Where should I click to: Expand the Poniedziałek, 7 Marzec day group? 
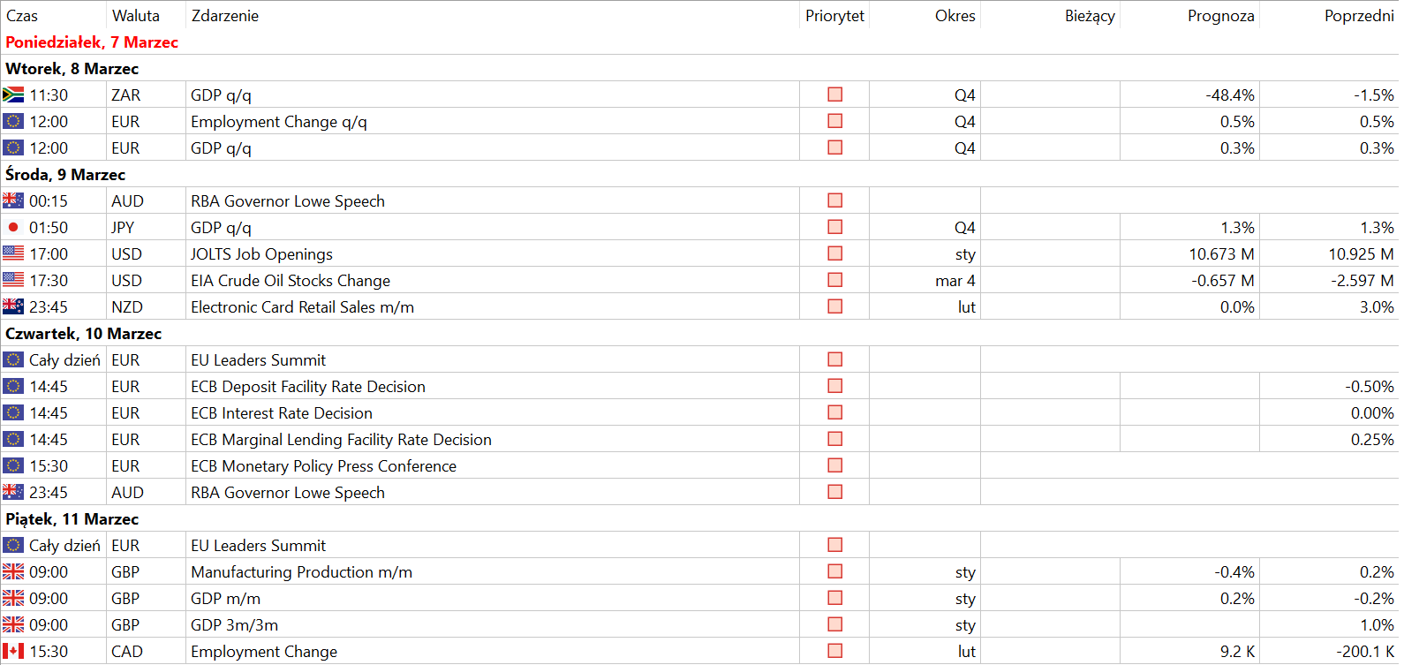pos(92,42)
